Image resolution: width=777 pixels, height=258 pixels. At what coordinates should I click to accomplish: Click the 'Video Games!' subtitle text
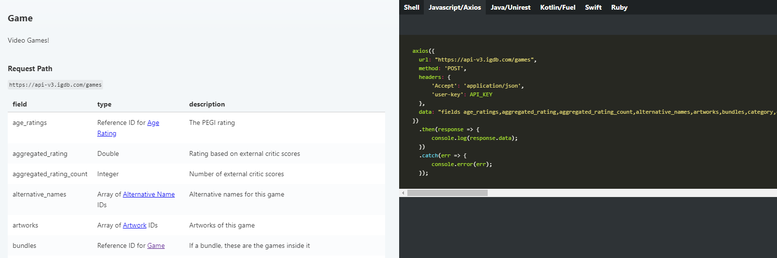click(x=29, y=40)
